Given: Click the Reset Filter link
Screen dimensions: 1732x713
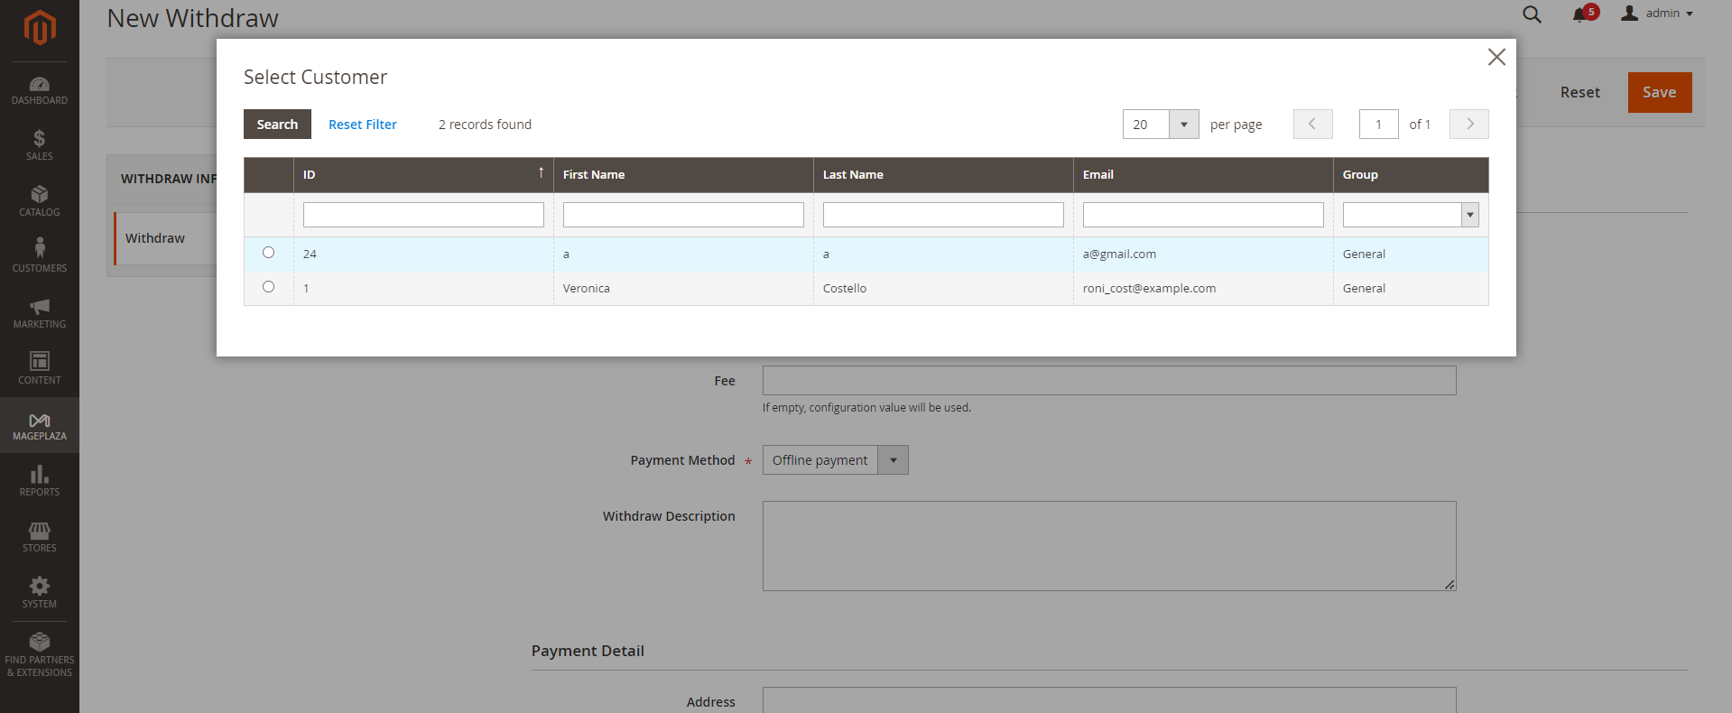Looking at the screenshot, I should click(x=362, y=125).
